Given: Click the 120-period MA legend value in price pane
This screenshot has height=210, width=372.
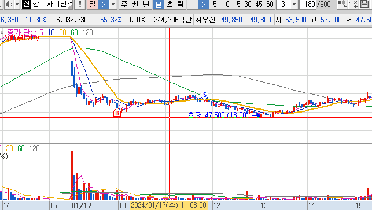Looking at the screenshot, I should [87, 32].
